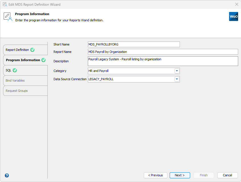Click the pencil Program Information header icon

pyautogui.click(x=8, y=16)
